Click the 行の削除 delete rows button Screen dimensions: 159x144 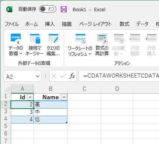(135, 45)
